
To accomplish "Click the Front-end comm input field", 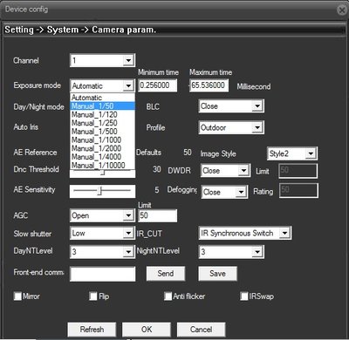I will point(103,274).
